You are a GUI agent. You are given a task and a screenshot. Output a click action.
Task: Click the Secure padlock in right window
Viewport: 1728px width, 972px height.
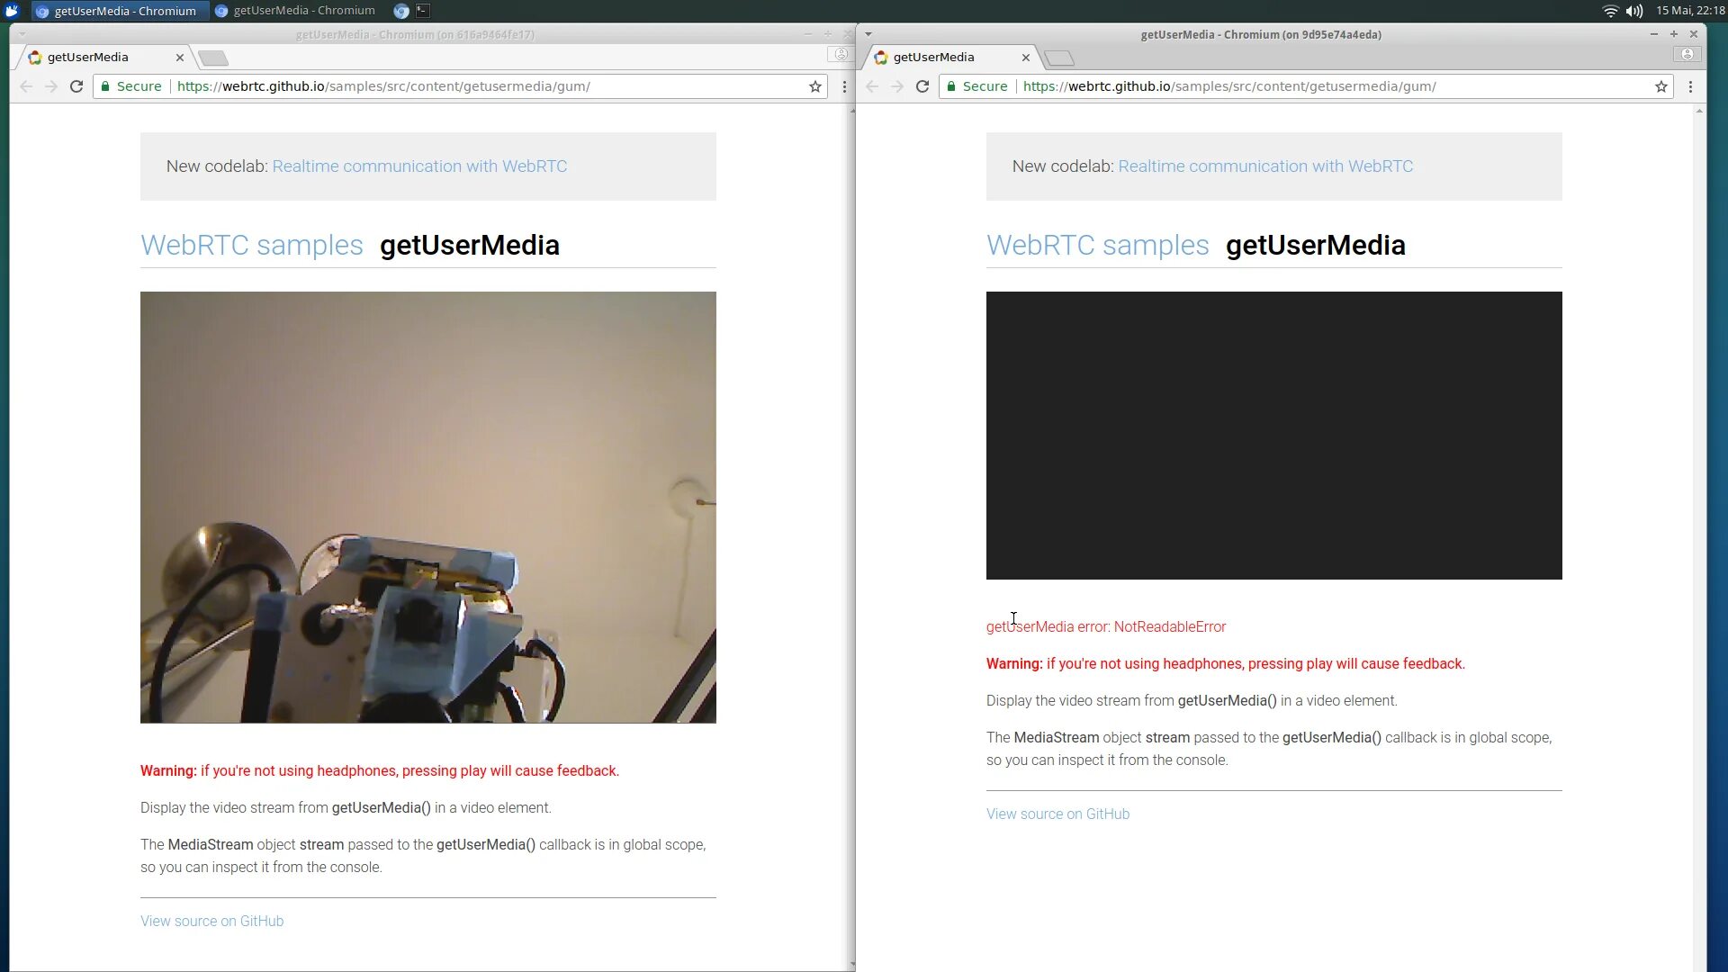[951, 86]
